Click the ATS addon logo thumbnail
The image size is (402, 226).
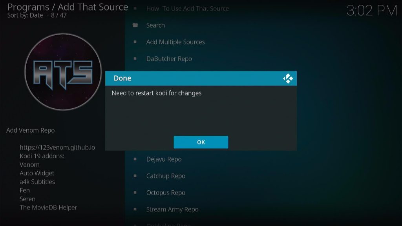[x=63, y=72]
